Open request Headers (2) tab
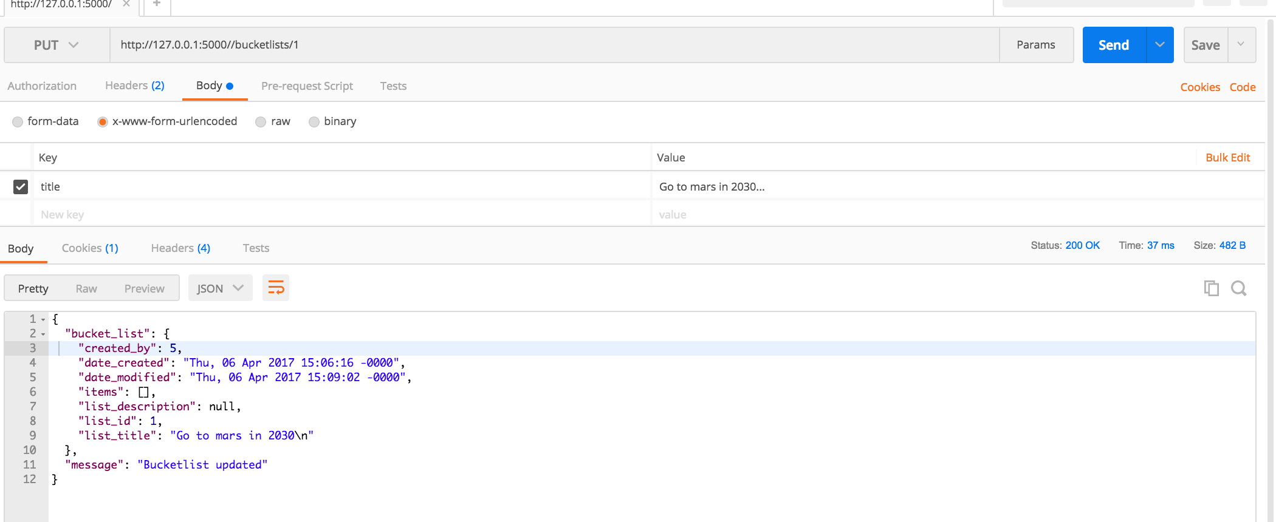This screenshot has height=522, width=1276. click(x=135, y=86)
